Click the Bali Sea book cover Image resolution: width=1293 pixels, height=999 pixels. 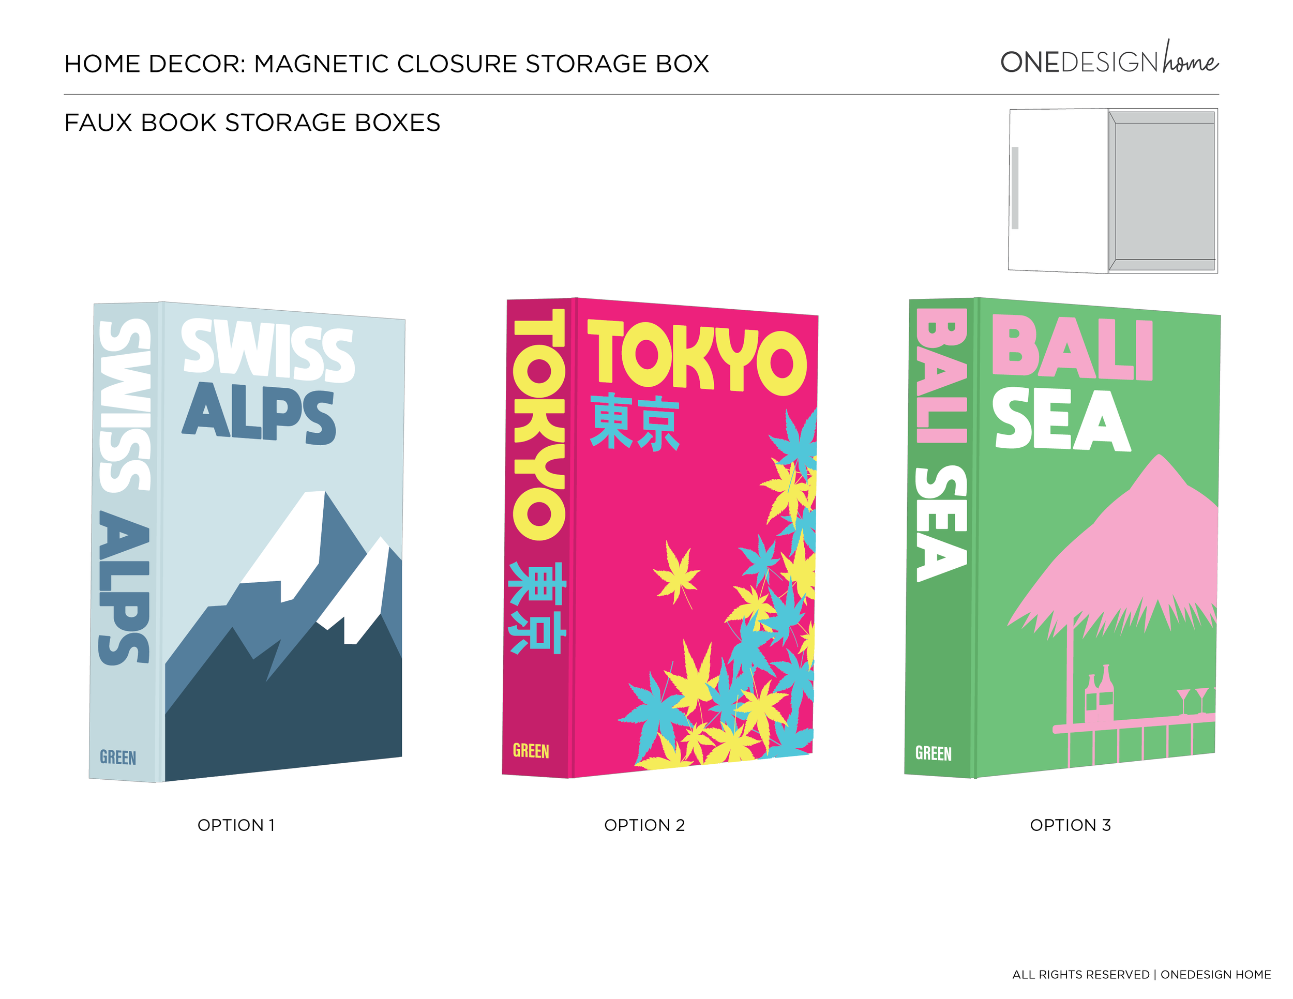pos(1096,537)
